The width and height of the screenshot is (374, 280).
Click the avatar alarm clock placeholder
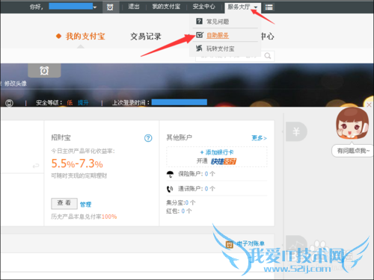pyautogui.click(x=44, y=70)
